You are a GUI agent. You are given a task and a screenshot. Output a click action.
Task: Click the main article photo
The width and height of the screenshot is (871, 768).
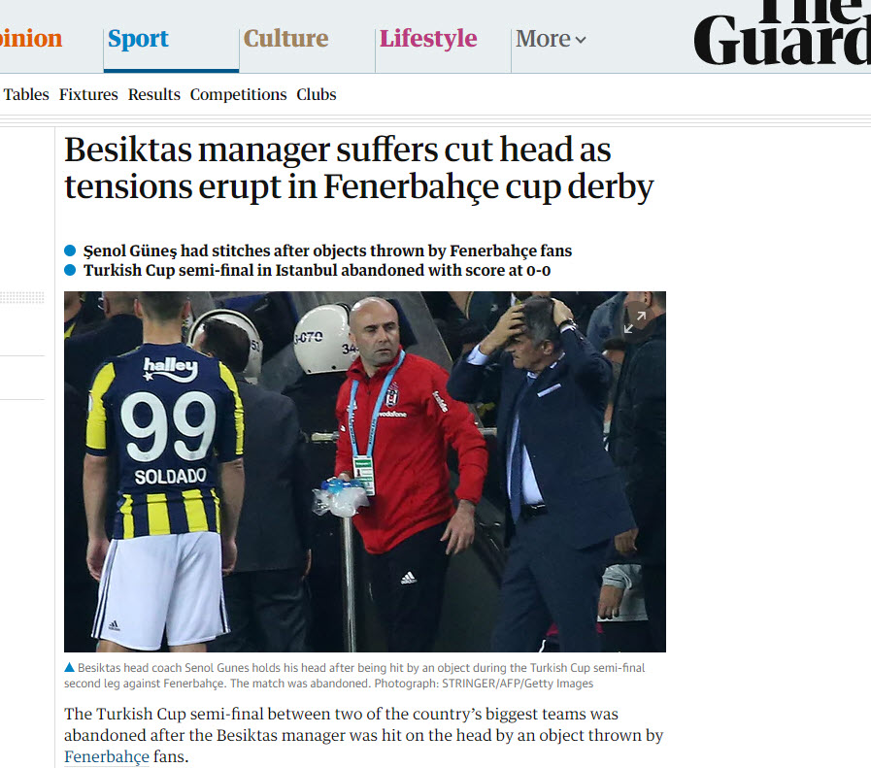tap(365, 472)
